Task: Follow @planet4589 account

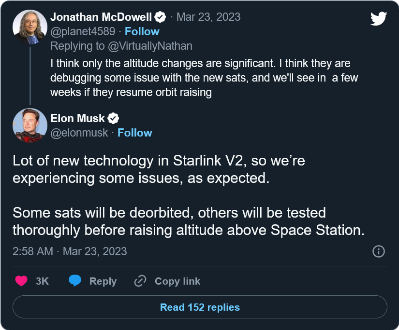Action: coord(142,31)
